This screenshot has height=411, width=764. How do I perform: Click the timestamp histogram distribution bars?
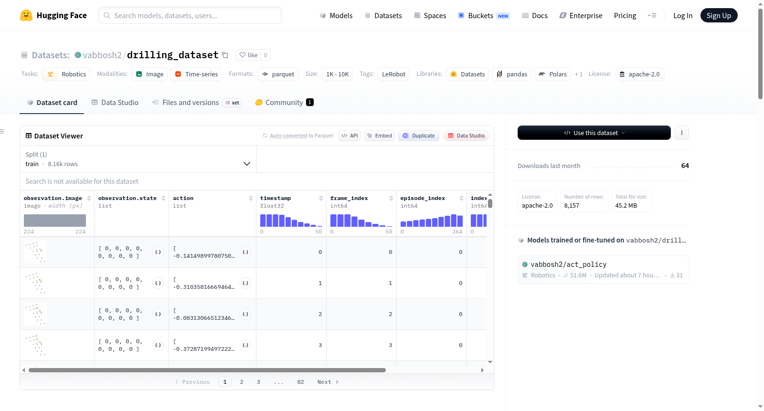pos(291,221)
